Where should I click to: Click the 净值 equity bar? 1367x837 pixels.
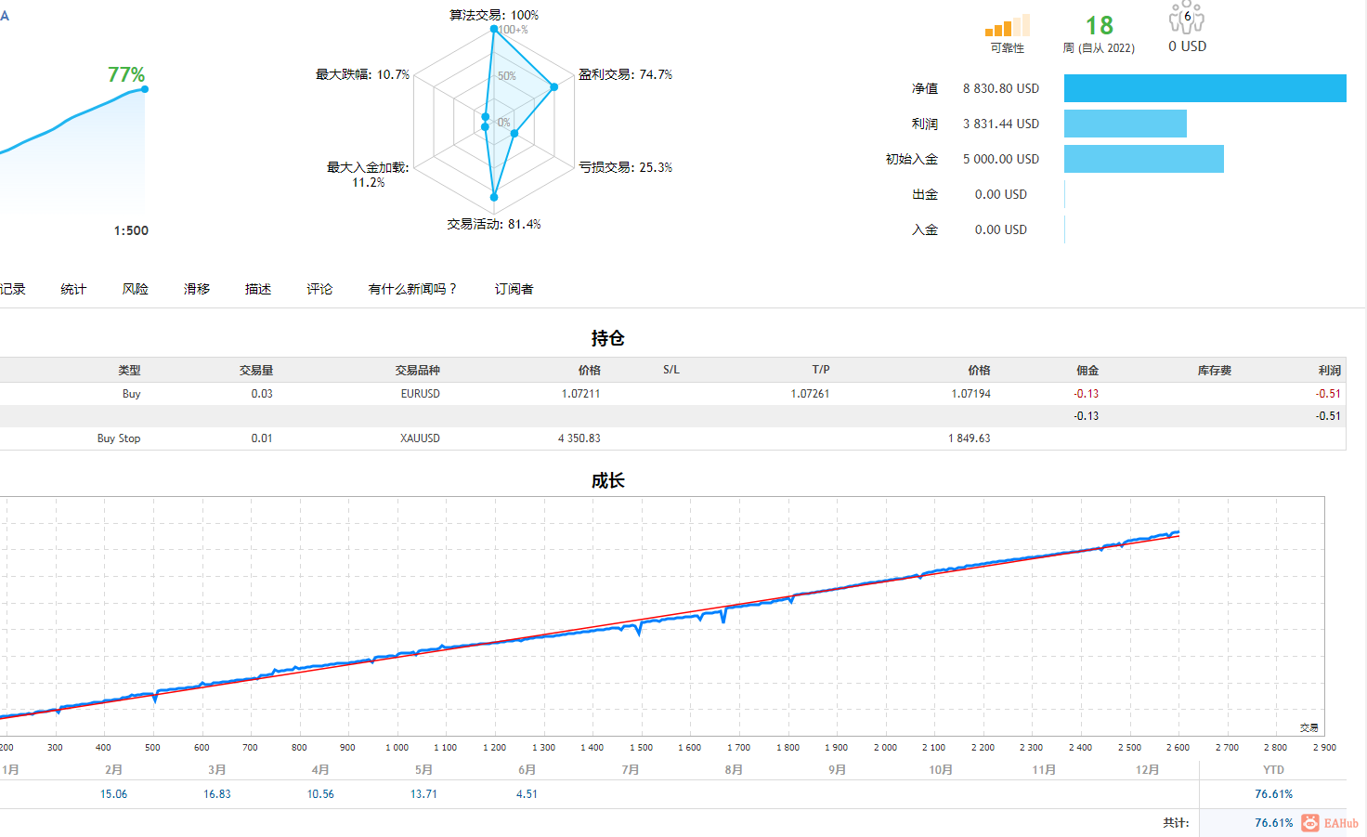click(x=1205, y=88)
